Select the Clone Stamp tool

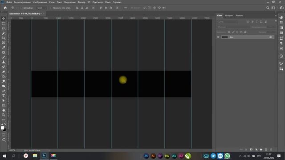(x=4, y=62)
